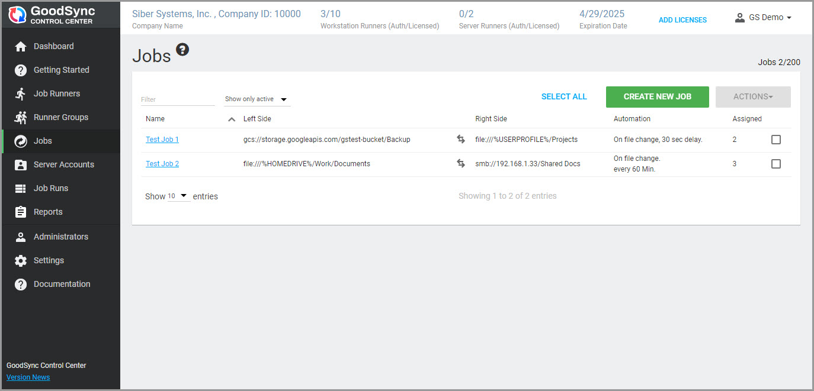Click the Dashboard home icon in sidebar

click(21, 46)
